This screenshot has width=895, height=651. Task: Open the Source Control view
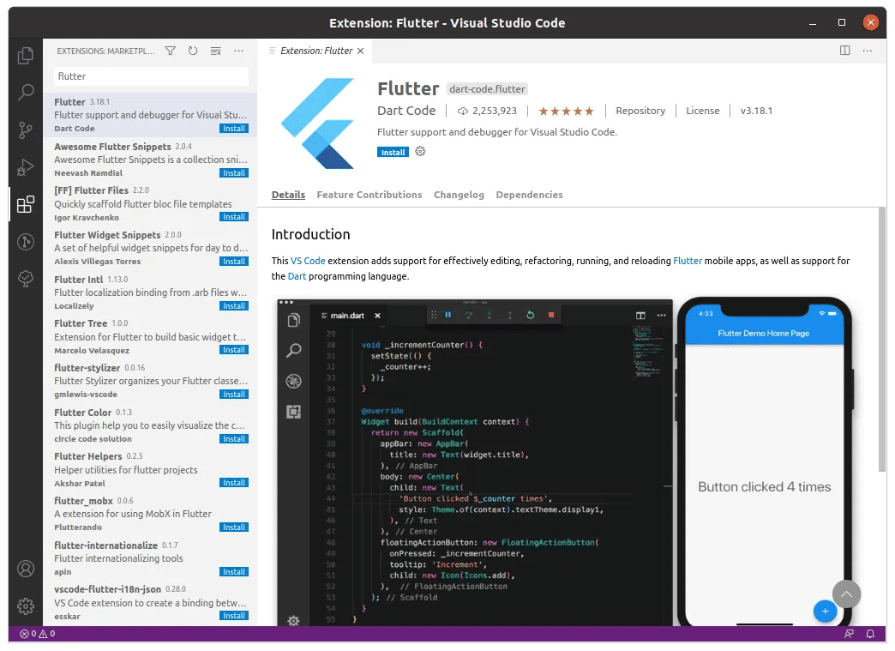[25, 130]
